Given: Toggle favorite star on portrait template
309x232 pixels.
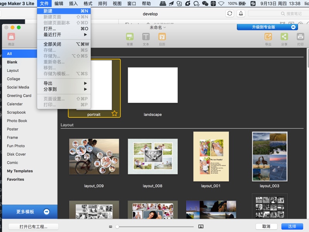Looking at the screenshot, I should click(114, 113).
